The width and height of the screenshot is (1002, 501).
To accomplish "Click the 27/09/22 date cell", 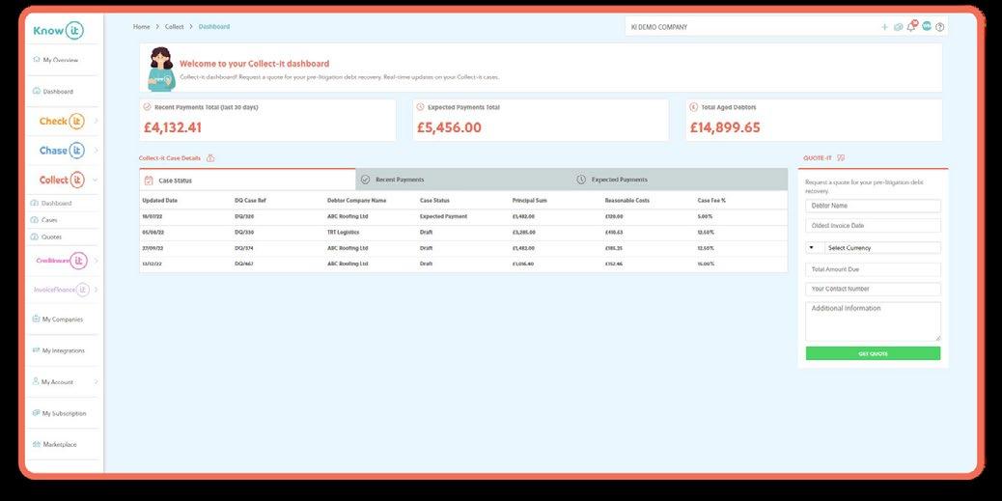I will [153, 248].
